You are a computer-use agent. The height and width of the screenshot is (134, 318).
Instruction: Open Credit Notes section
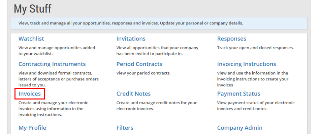[x=133, y=94]
